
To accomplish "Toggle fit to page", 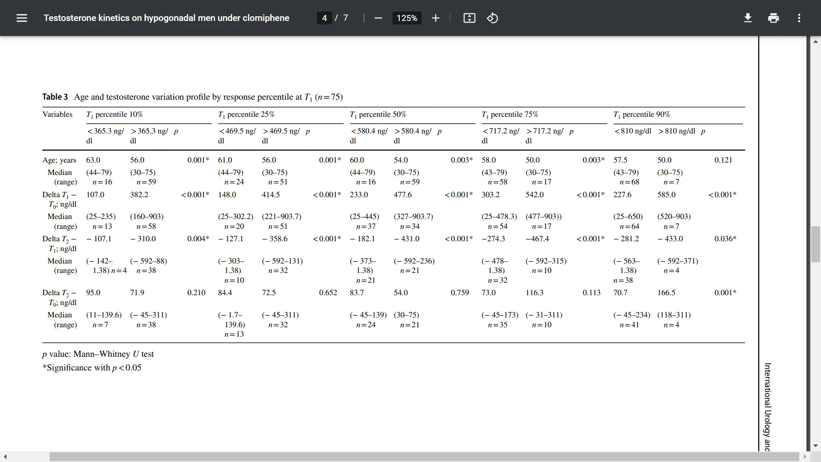I will (469, 18).
